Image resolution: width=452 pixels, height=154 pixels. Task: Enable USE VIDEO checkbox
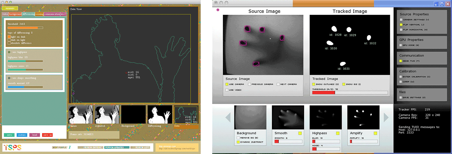click(x=227, y=90)
